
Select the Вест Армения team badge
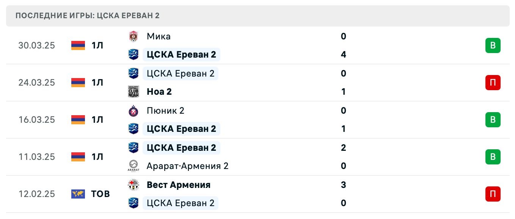[133, 185]
